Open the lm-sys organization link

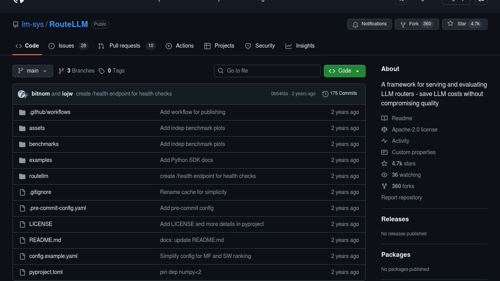33,24
